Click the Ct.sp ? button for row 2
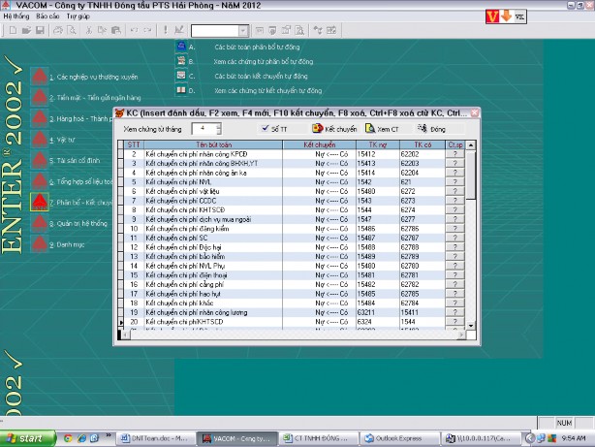 [454, 154]
